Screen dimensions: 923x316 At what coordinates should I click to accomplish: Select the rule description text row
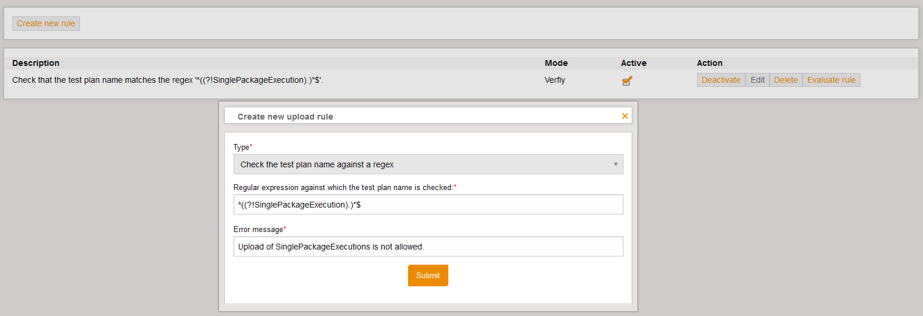tap(168, 80)
